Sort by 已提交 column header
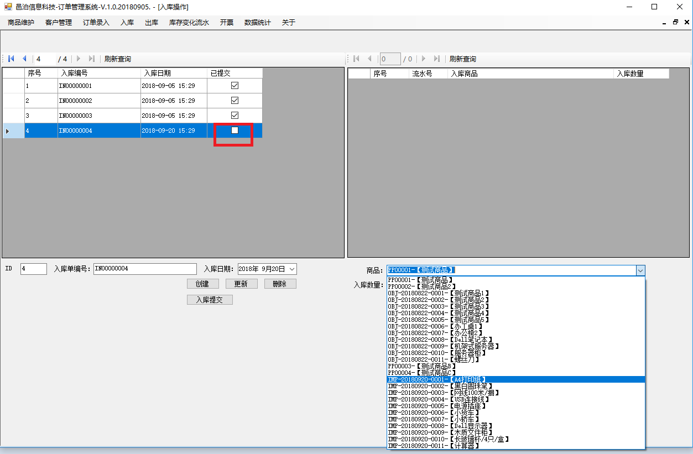The image size is (693, 454). (x=235, y=73)
